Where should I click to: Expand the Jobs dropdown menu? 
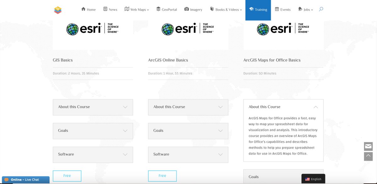pos(305,9)
